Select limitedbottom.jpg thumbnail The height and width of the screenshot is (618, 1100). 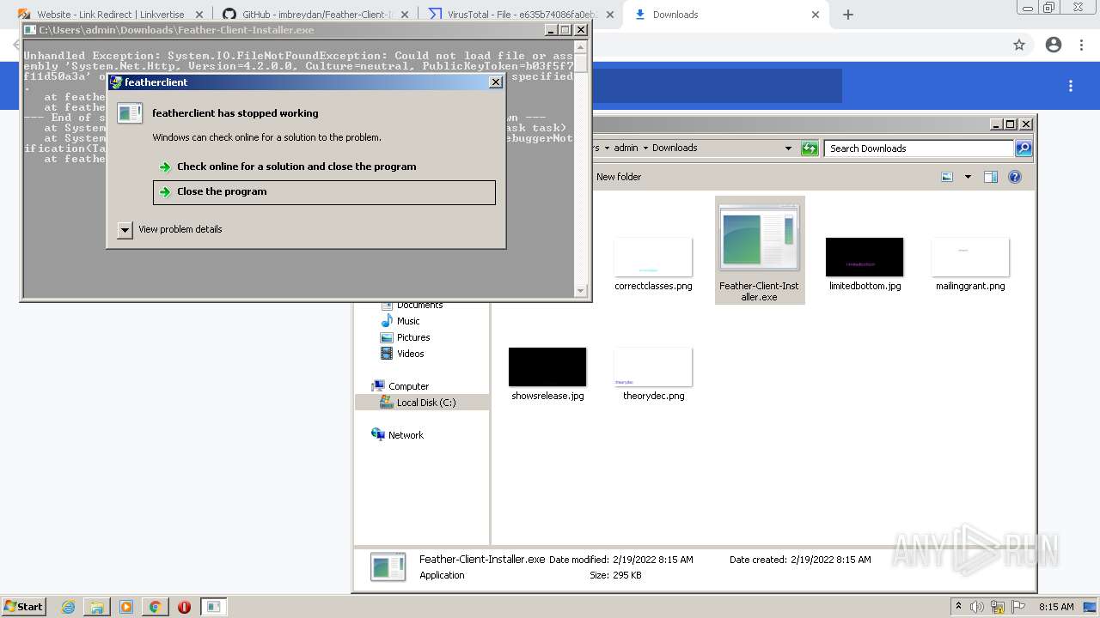tap(865, 257)
